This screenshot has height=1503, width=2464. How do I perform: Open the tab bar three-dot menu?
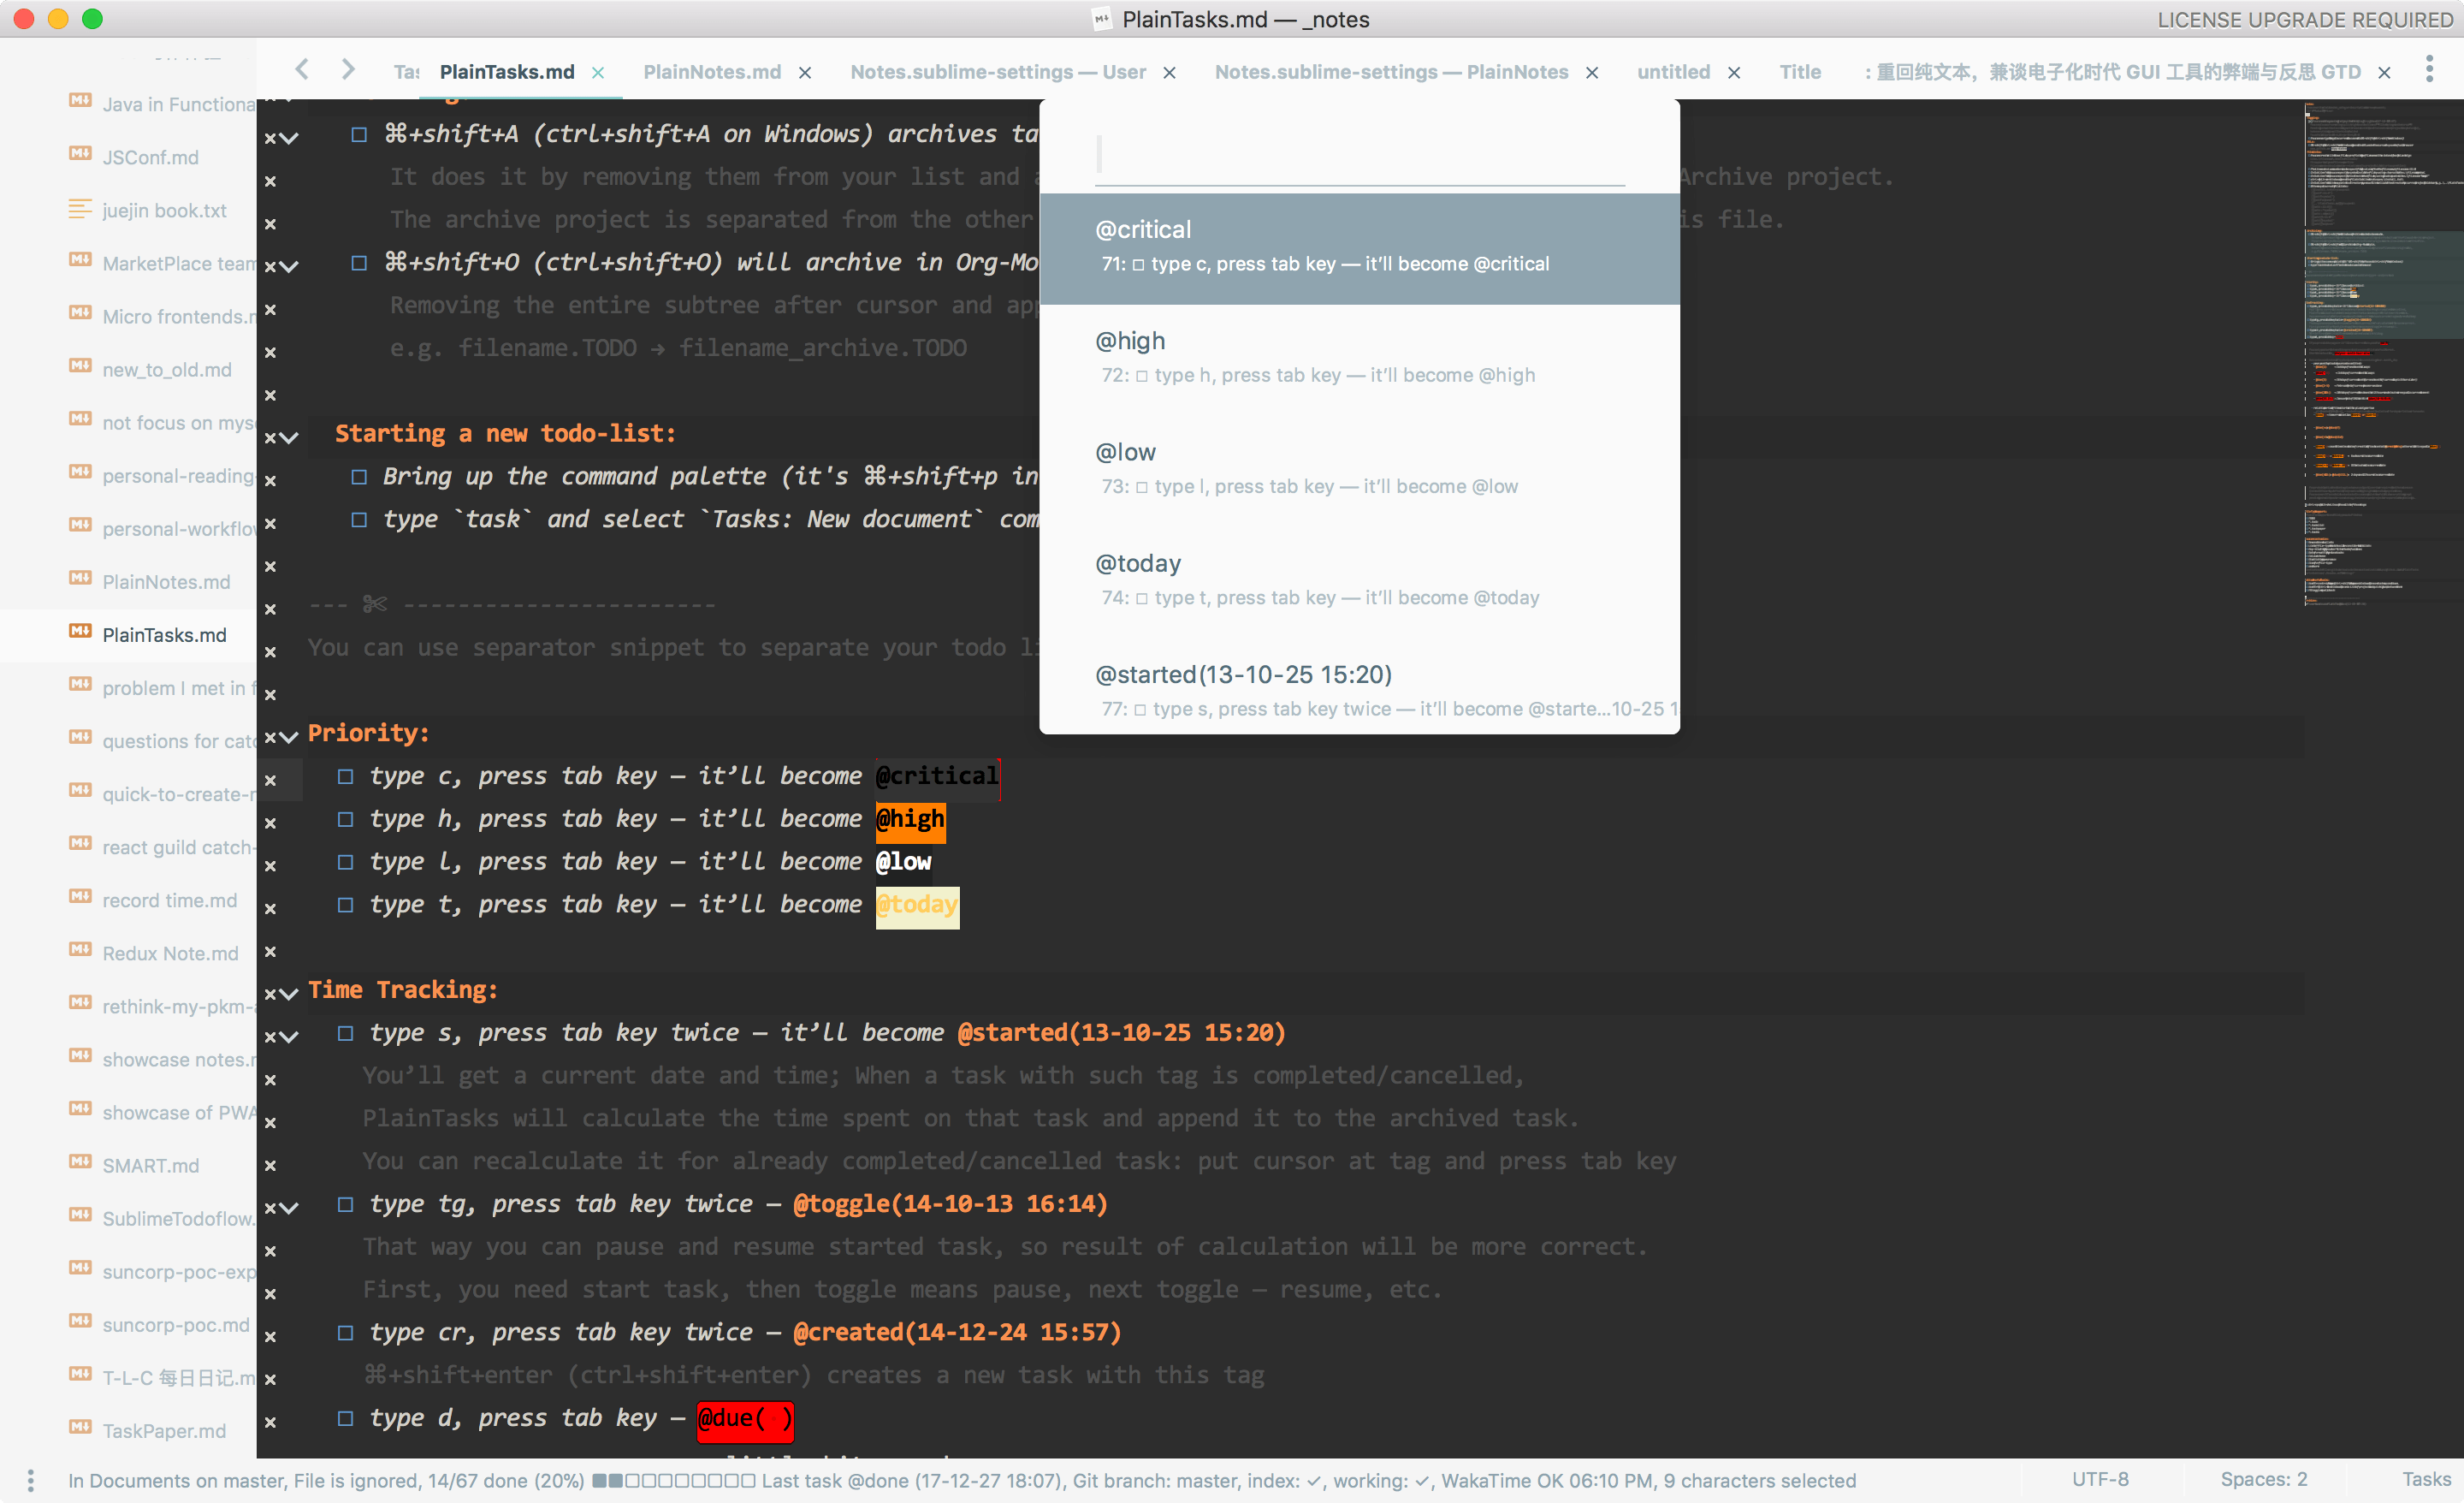coord(2429,69)
